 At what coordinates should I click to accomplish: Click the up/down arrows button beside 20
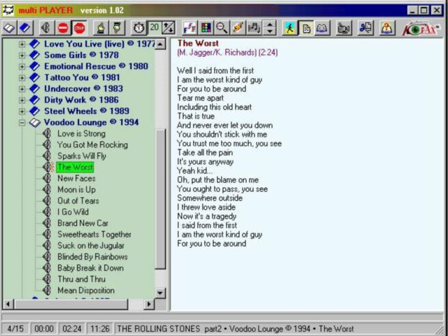click(169, 28)
